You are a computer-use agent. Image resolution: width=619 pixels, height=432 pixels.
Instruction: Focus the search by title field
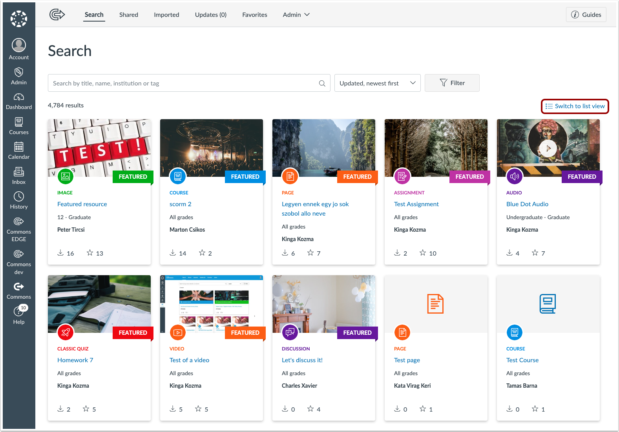pyautogui.click(x=189, y=83)
